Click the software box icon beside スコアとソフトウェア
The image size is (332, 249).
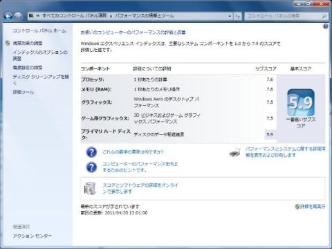pos(90,188)
